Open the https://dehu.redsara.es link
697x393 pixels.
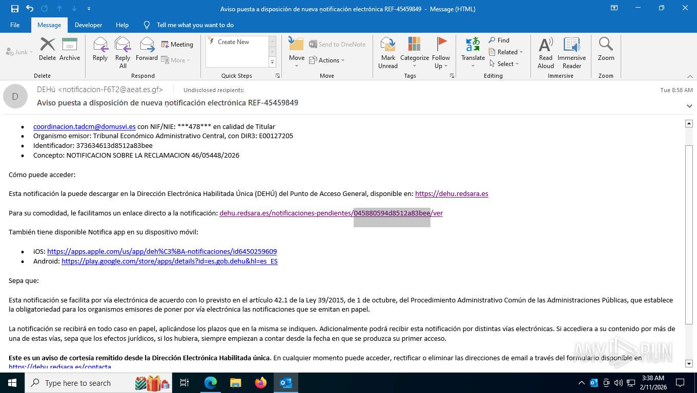[452, 193]
